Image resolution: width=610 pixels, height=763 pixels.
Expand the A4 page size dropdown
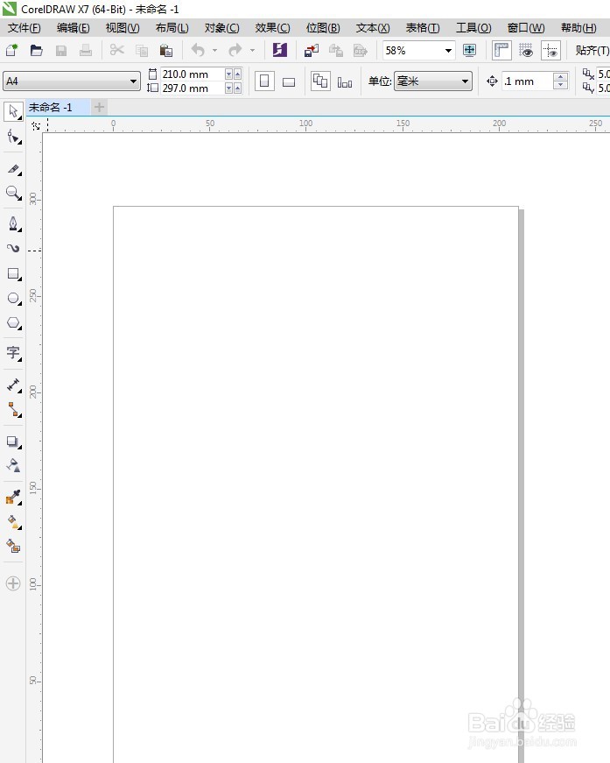133,81
